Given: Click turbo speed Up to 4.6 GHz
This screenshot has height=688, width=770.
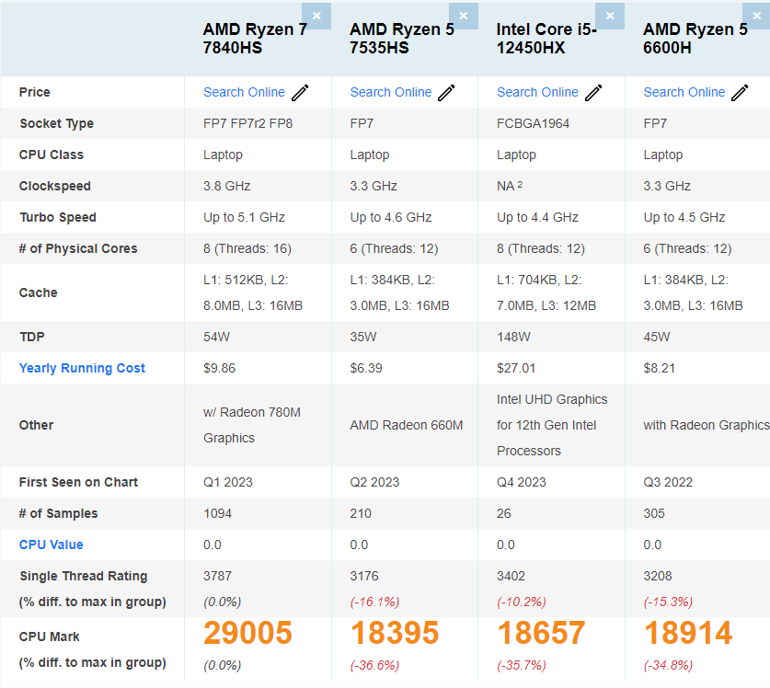Looking at the screenshot, I should click(x=391, y=218).
